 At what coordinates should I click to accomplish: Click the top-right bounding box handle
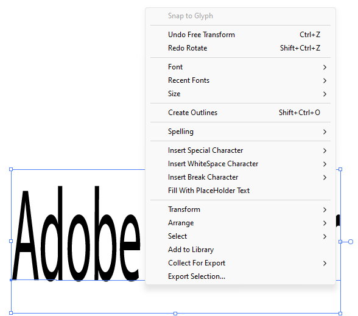(340, 169)
